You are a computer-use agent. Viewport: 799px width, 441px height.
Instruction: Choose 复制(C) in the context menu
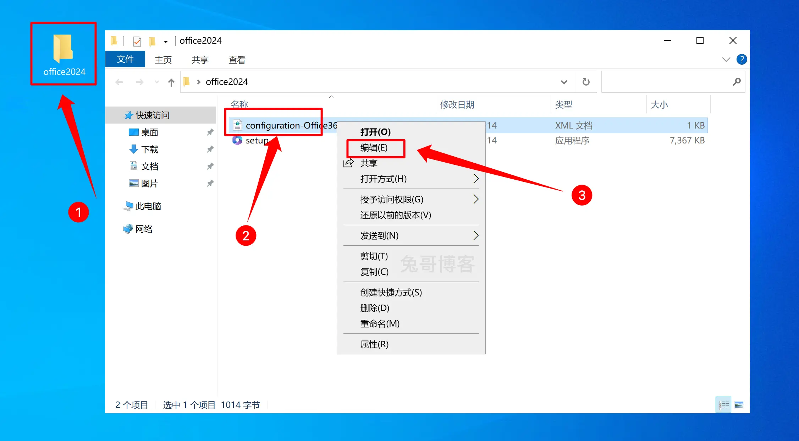click(x=411, y=272)
